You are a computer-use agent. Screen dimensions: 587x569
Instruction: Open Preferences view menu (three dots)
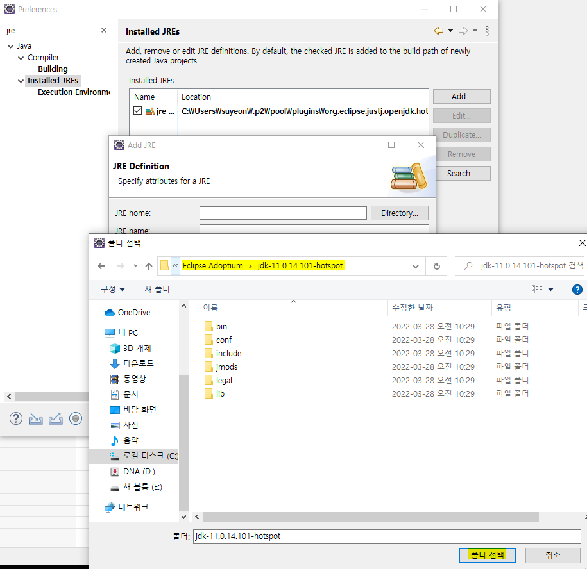tap(487, 31)
